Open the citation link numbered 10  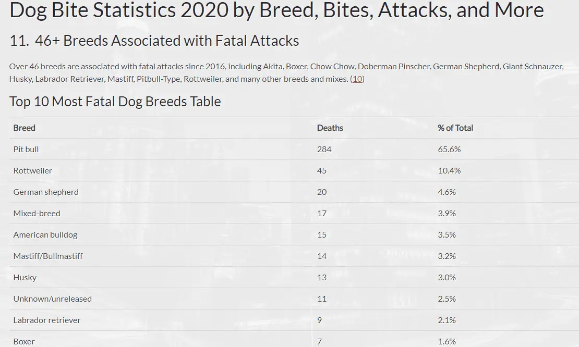pos(357,79)
